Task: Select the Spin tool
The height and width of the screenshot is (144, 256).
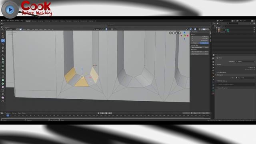Action: (3, 84)
